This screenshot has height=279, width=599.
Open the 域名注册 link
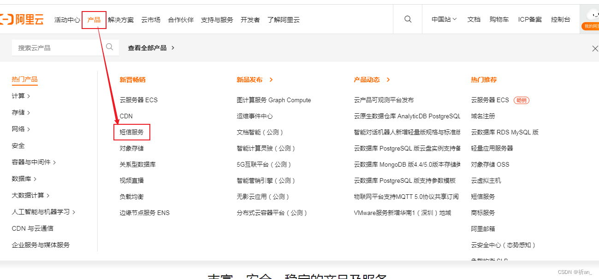[483, 116]
